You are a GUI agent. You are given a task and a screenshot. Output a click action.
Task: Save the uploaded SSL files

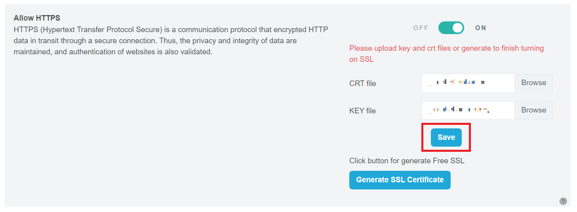click(446, 138)
